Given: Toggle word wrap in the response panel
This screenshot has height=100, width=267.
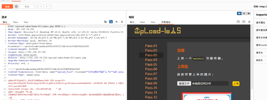Looking at the screenshot, I should point(238,22).
